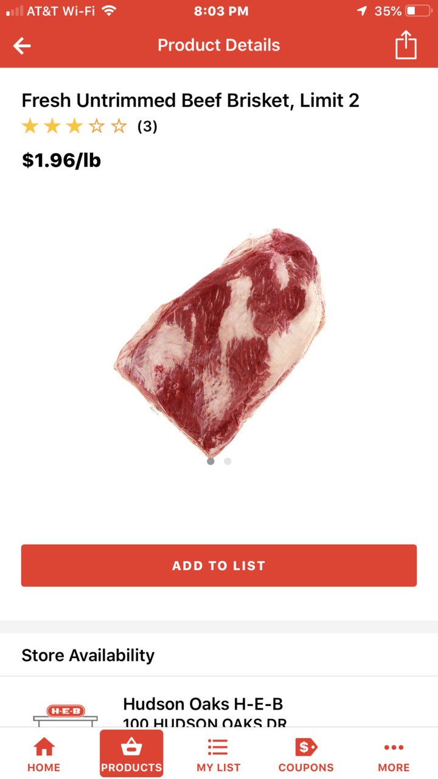Image resolution: width=438 pixels, height=779 pixels.
Task: Open the (3) reviews count
Action: click(x=147, y=127)
